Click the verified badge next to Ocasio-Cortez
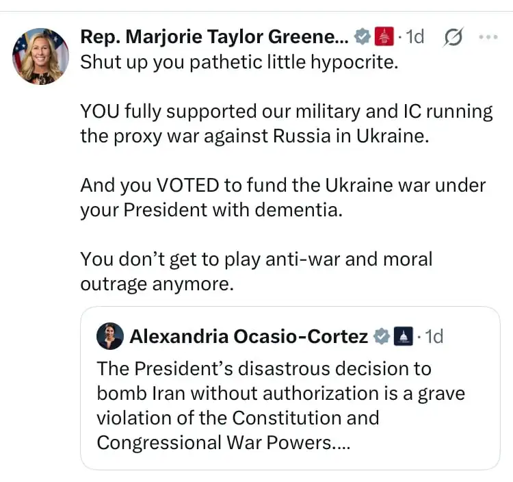This screenshot has width=513, height=482. (x=381, y=336)
